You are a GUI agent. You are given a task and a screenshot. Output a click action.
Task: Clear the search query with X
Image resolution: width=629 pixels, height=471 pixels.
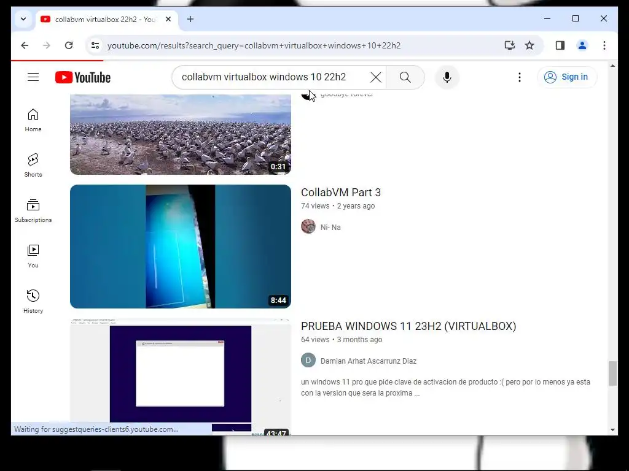click(x=376, y=77)
